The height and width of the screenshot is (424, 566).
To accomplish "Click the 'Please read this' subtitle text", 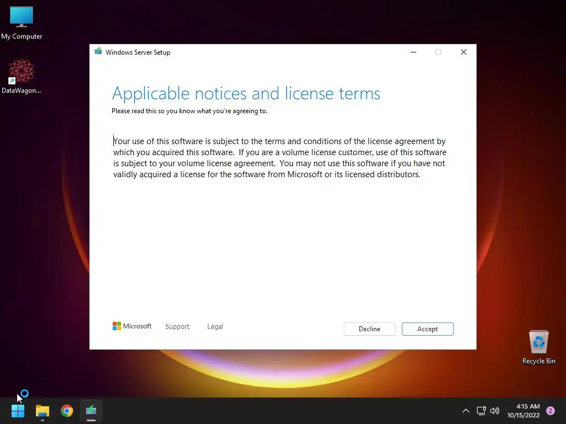I will (190, 111).
